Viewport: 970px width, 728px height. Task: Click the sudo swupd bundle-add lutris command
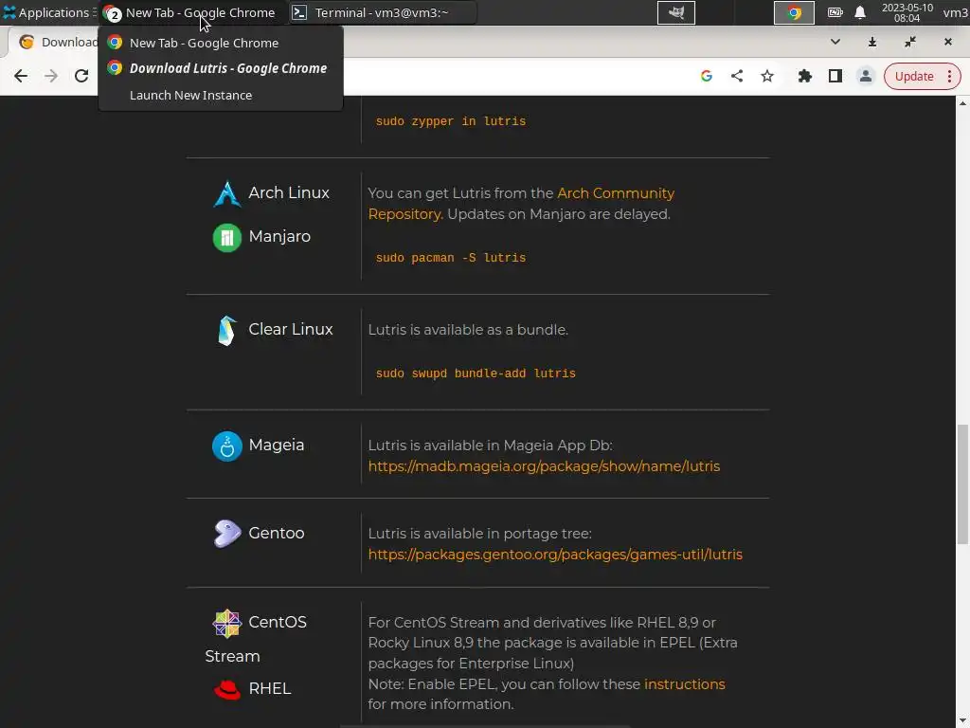coord(476,373)
